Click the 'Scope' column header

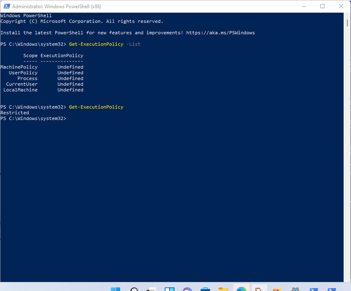point(30,56)
